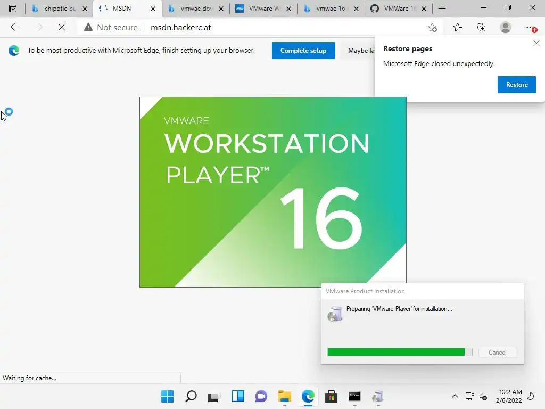Add this page to favorites
The image size is (545, 409).
432,28
